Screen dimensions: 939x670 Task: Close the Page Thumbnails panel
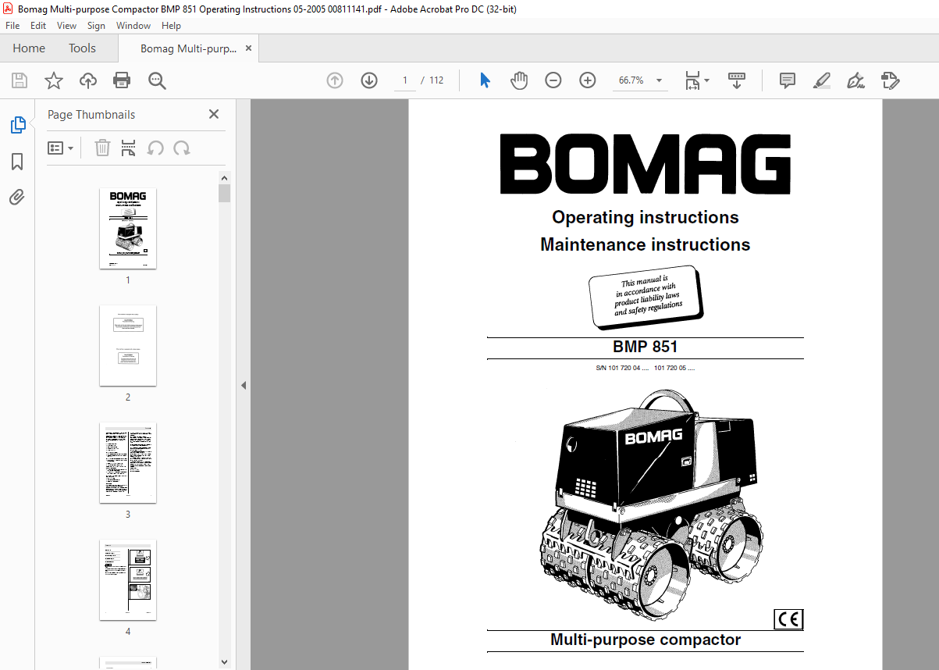point(214,114)
